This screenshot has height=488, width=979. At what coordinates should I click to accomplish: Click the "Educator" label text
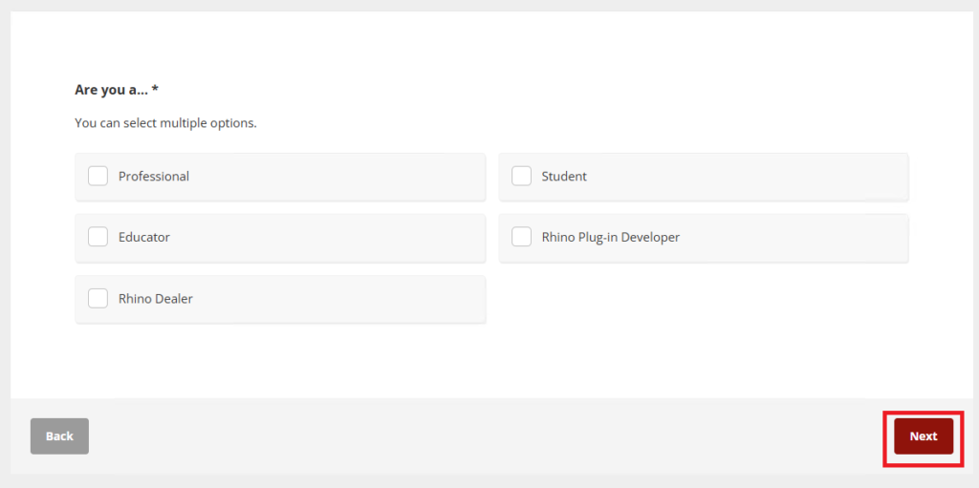click(x=144, y=238)
